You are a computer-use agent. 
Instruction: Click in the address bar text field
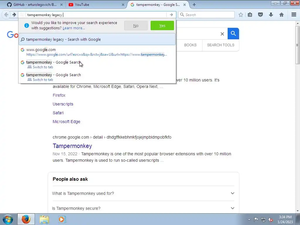click(x=96, y=15)
